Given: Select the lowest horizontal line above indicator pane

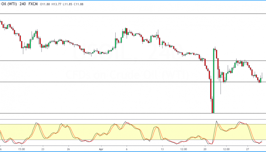Looking at the screenshot, I should click(x=106, y=113).
